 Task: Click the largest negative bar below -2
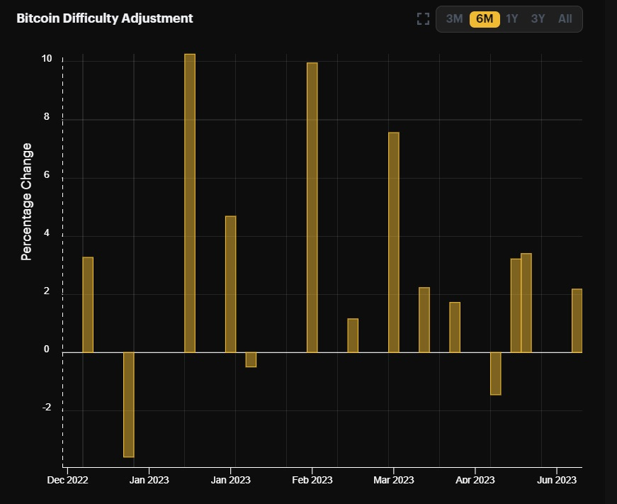(129, 404)
